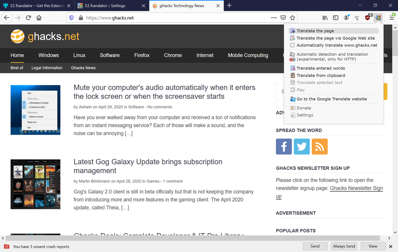Click the horizontal scrollbar track
The width and height of the screenshot is (398, 252).
[196, 238]
